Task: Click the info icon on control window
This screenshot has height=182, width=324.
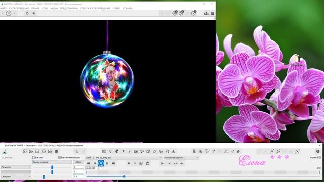Action: pos(318,151)
